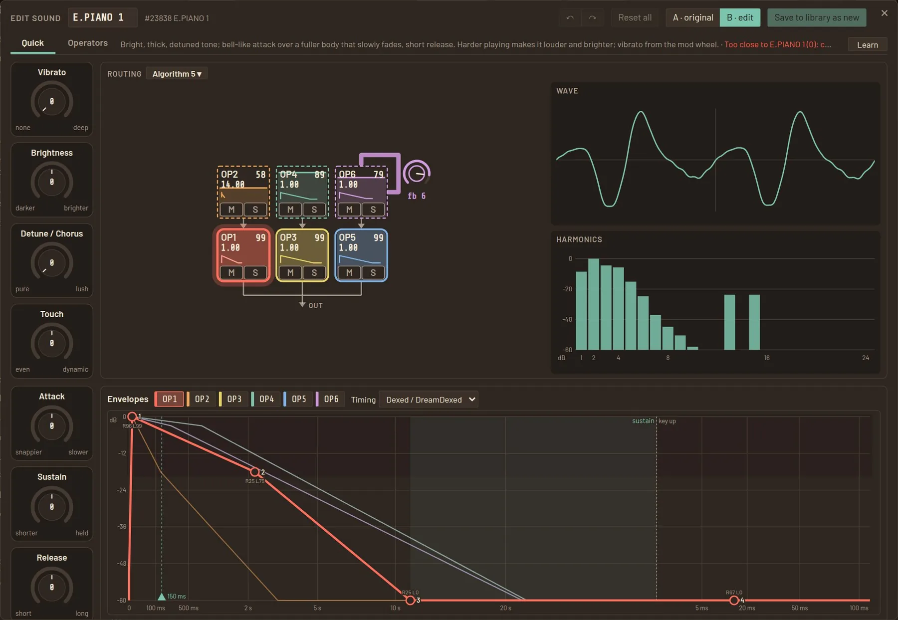Solo operator OP2

[255, 209]
